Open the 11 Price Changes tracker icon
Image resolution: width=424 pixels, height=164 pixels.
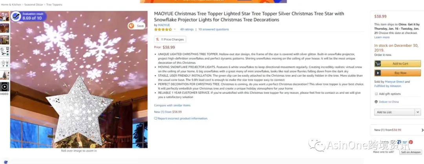157,40
